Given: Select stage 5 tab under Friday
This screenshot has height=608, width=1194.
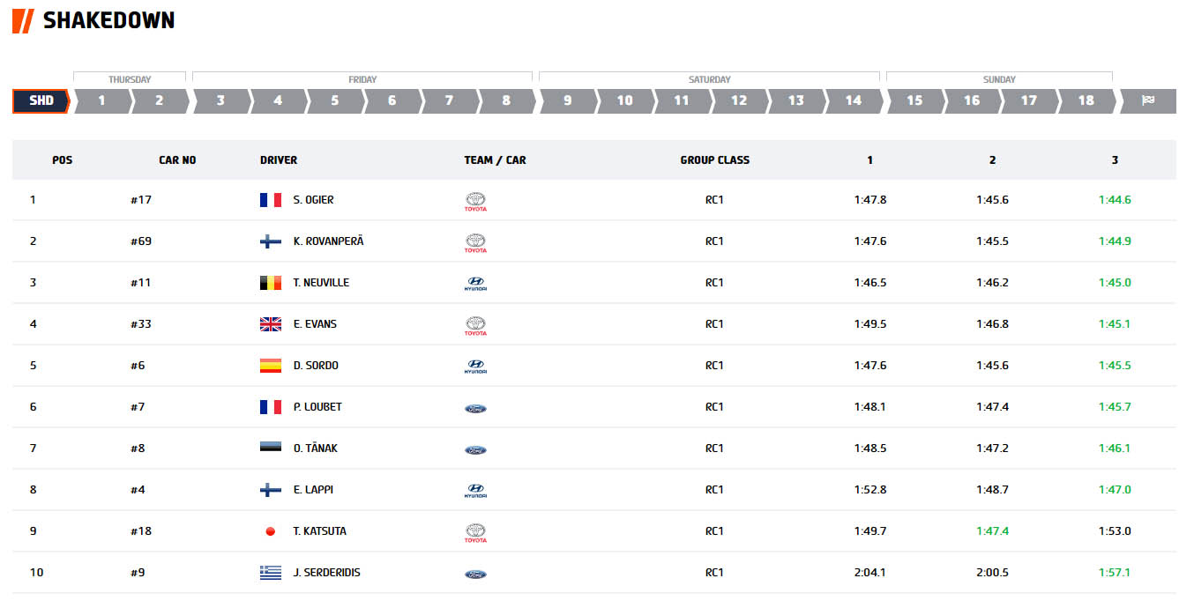Looking at the screenshot, I should [335, 100].
